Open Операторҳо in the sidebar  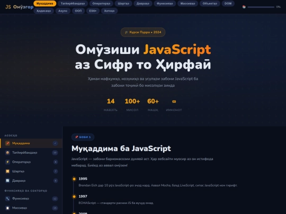[31, 162]
